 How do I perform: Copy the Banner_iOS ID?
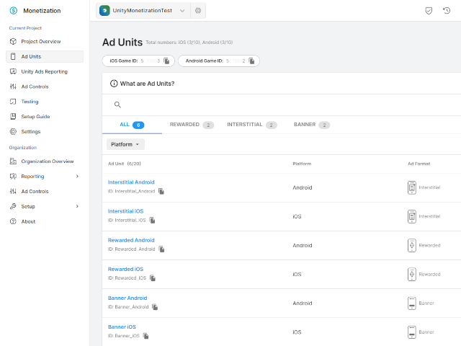coord(146,336)
